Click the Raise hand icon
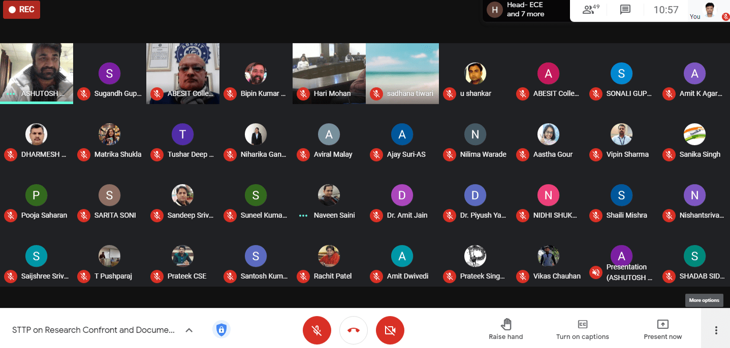Screen dimensions: 730x348 point(505,325)
